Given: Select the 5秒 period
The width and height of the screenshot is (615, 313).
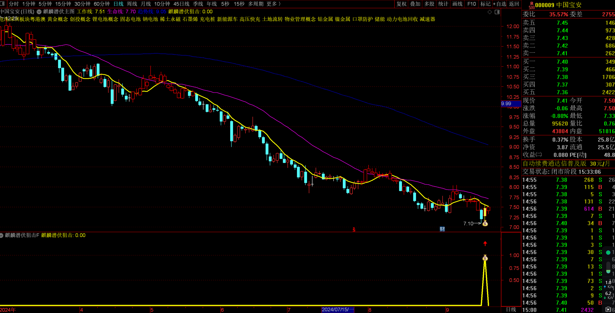Looking at the screenshot, I should (225, 4).
